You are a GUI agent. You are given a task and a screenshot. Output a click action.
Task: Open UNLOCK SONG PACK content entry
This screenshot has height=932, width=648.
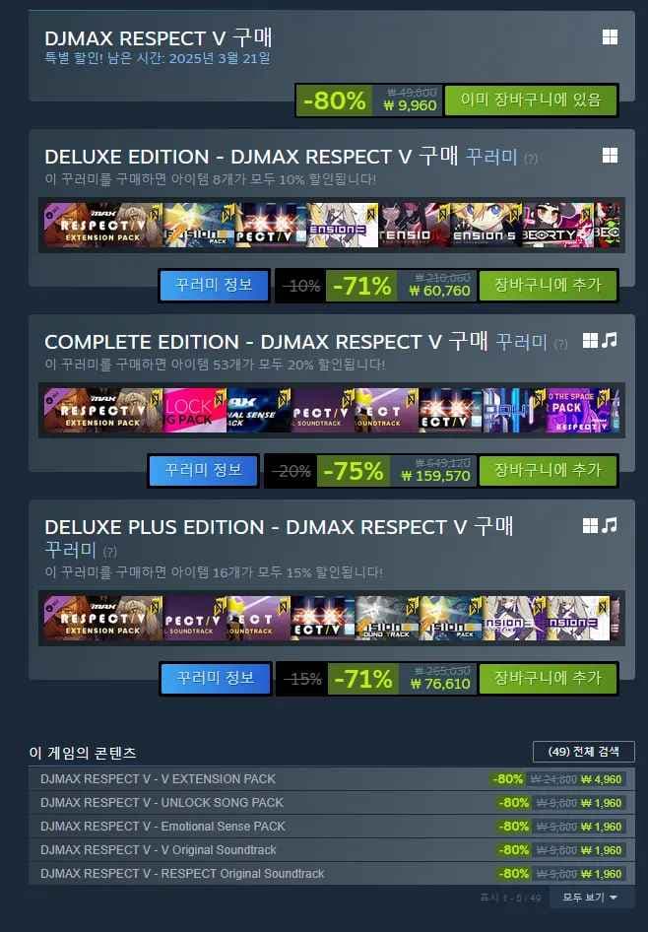click(332, 802)
